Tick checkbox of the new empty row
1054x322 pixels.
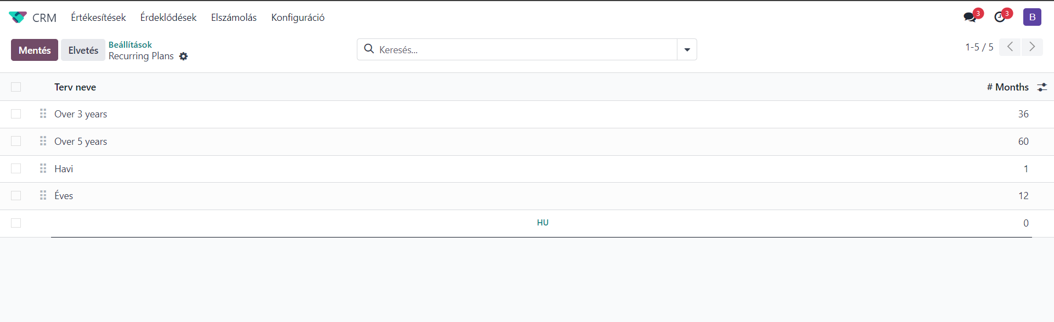[x=16, y=223]
